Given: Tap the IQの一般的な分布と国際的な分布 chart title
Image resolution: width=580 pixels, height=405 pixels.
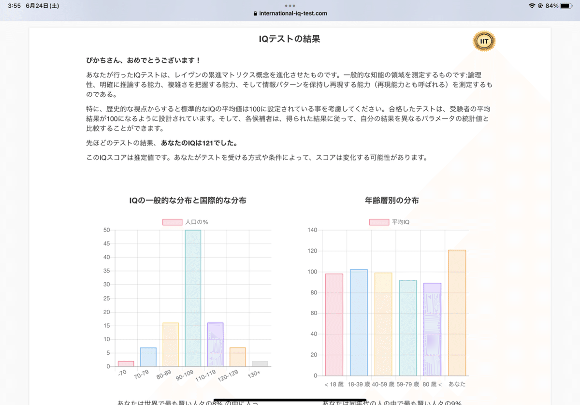Looking at the screenshot, I should point(188,200).
